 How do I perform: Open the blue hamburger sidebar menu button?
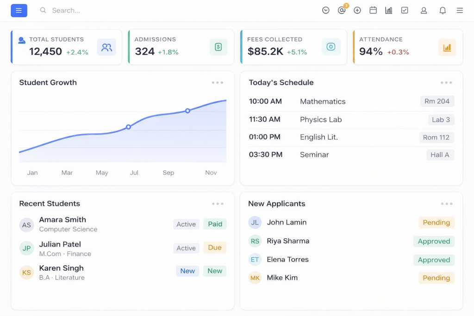[x=19, y=11]
